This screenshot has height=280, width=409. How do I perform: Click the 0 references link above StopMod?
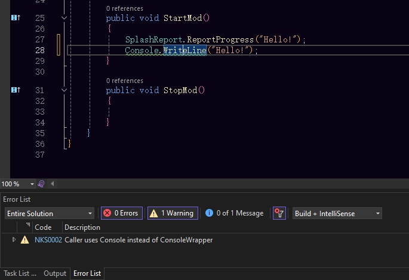(124, 81)
